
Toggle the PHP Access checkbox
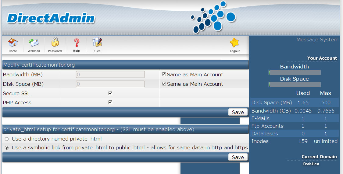pyautogui.click(x=110, y=102)
